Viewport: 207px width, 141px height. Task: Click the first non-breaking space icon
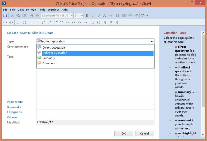(5, 22)
